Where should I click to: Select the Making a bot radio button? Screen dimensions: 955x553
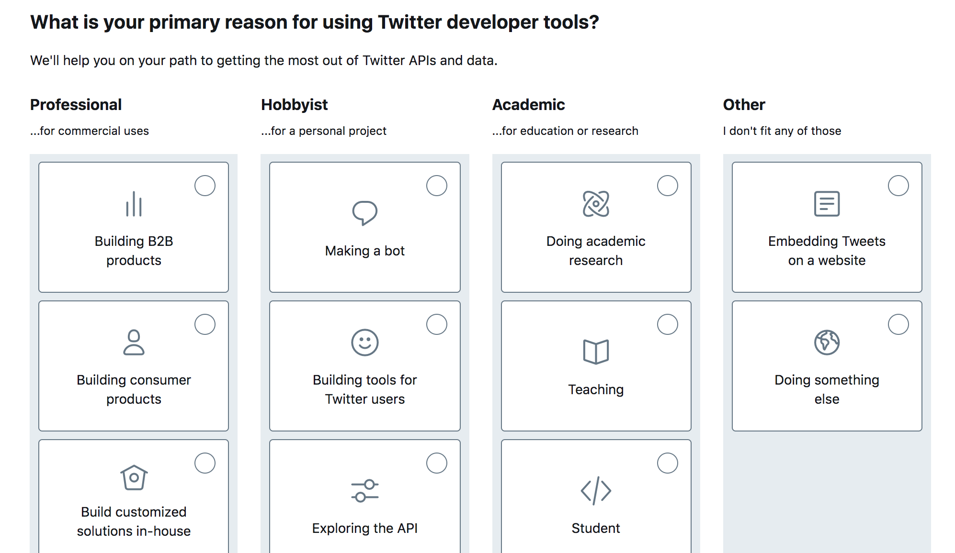[436, 186]
